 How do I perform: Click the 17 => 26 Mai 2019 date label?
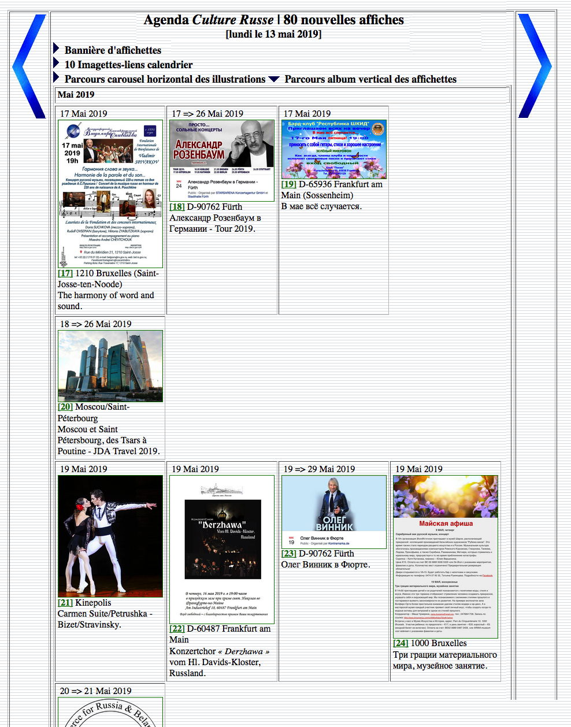pos(207,114)
